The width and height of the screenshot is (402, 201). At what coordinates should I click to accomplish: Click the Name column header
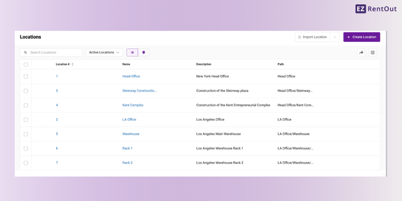(126, 64)
